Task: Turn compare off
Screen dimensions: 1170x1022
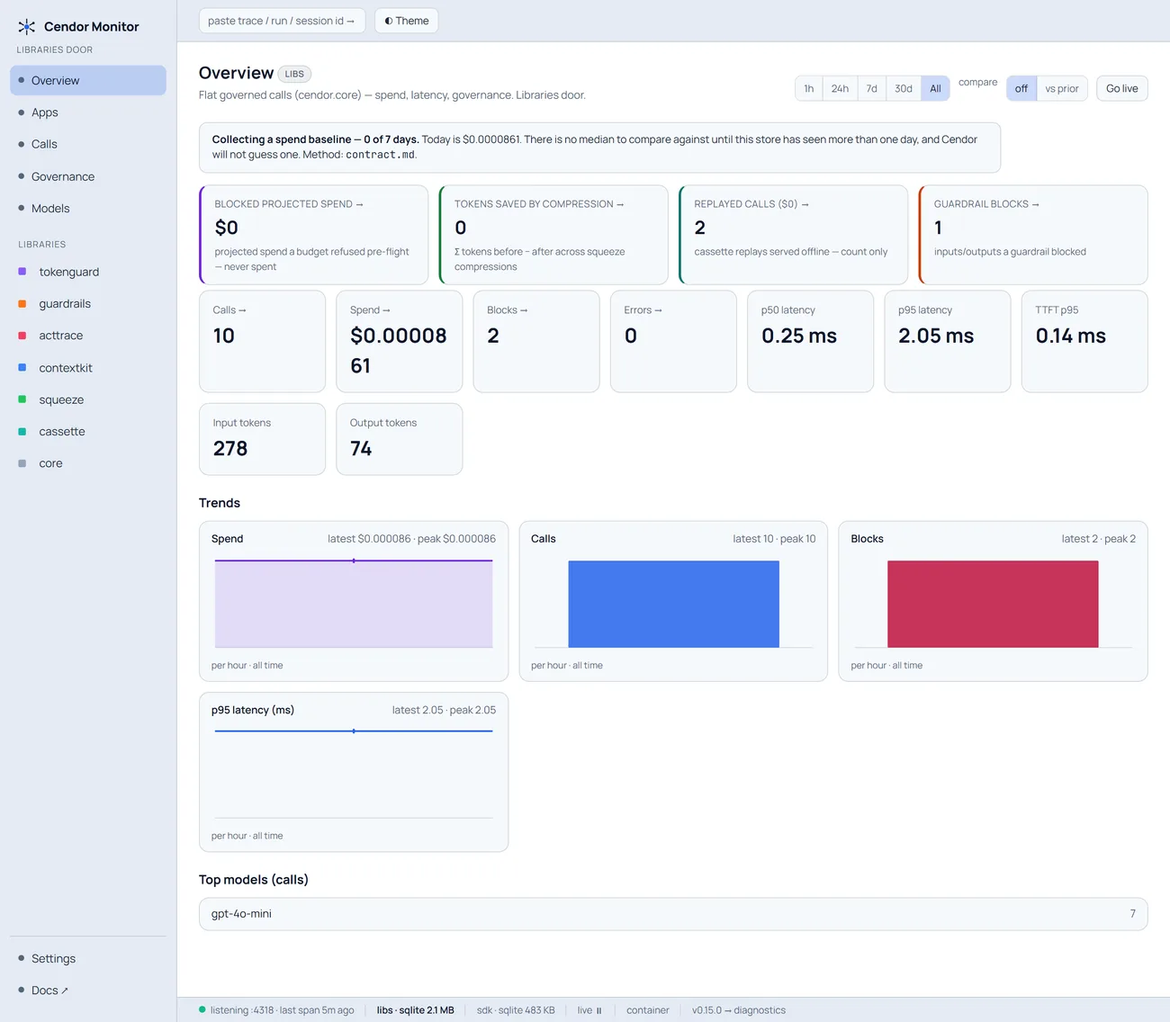Action: click(x=1021, y=88)
